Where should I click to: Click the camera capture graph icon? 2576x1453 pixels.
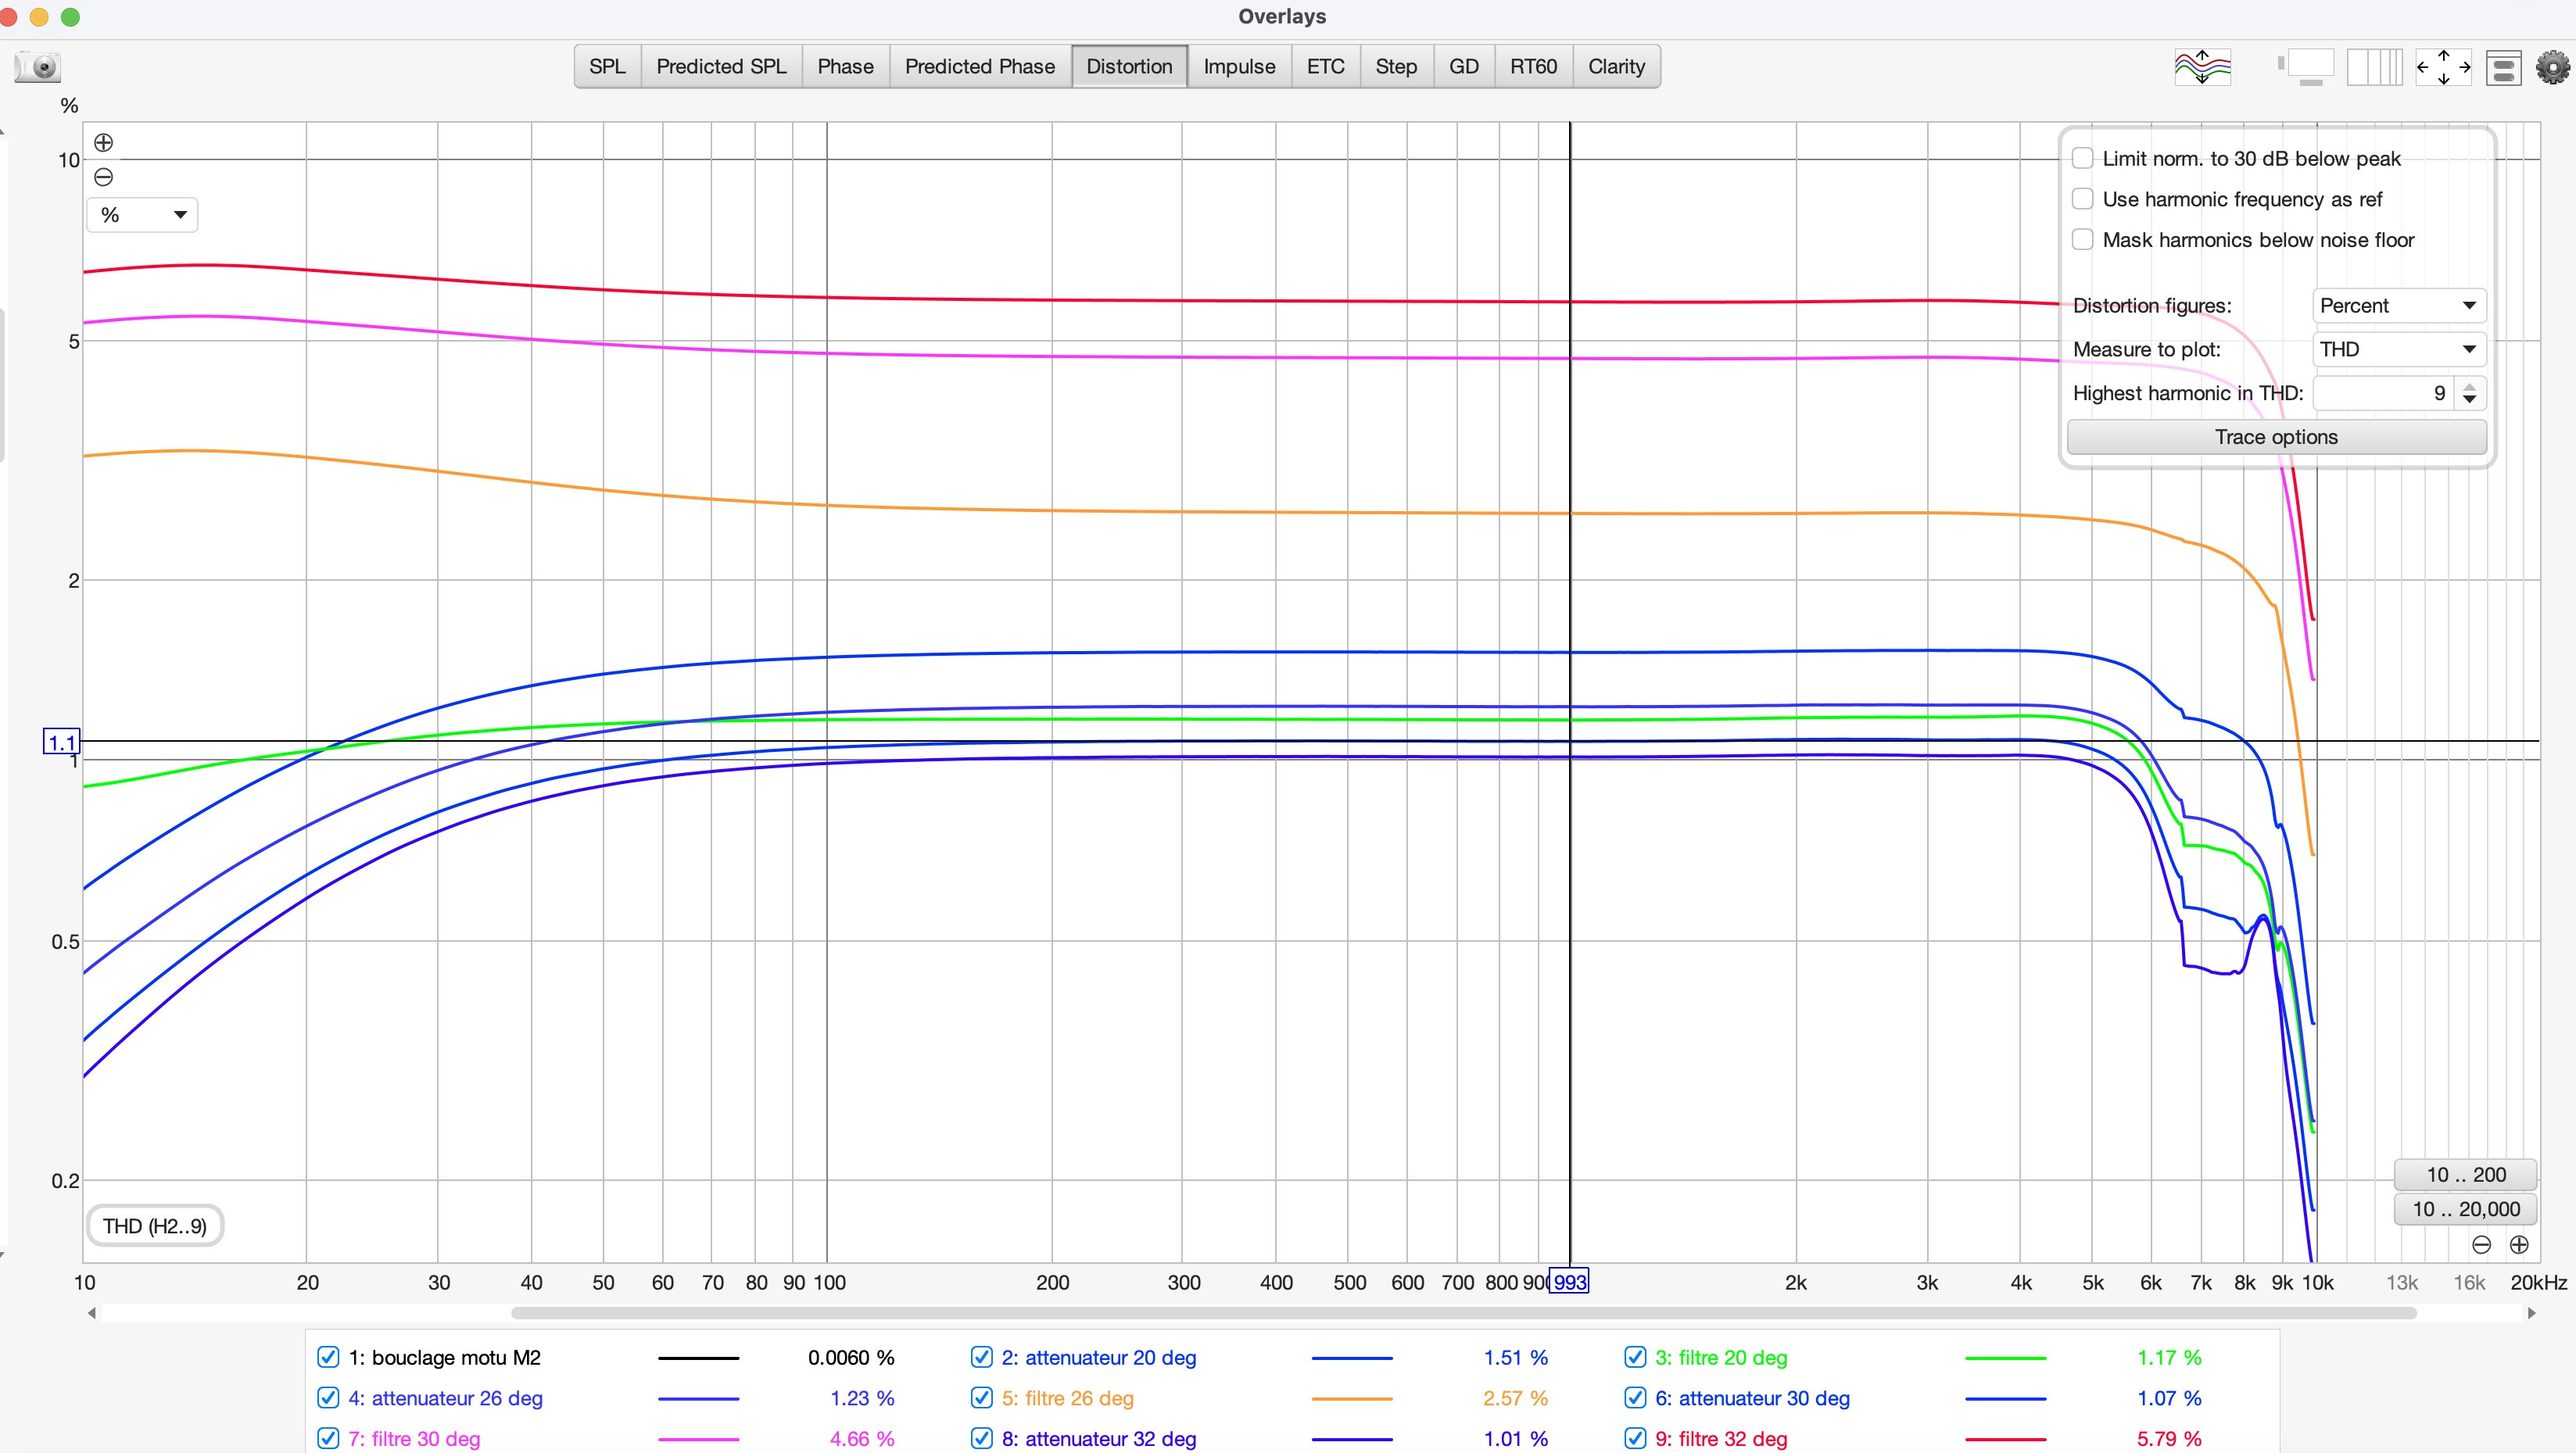pos(40,67)
